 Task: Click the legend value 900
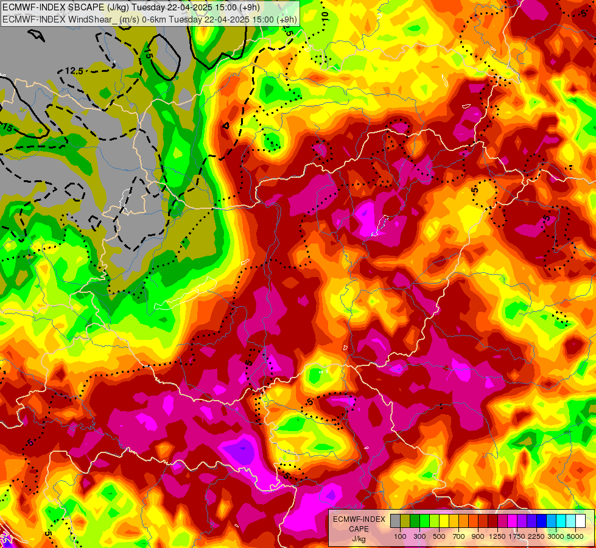[478, 536]
